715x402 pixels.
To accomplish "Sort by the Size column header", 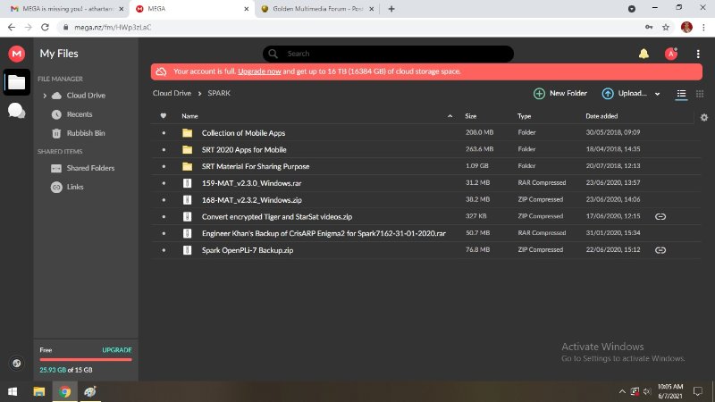I will pos(471,116).
